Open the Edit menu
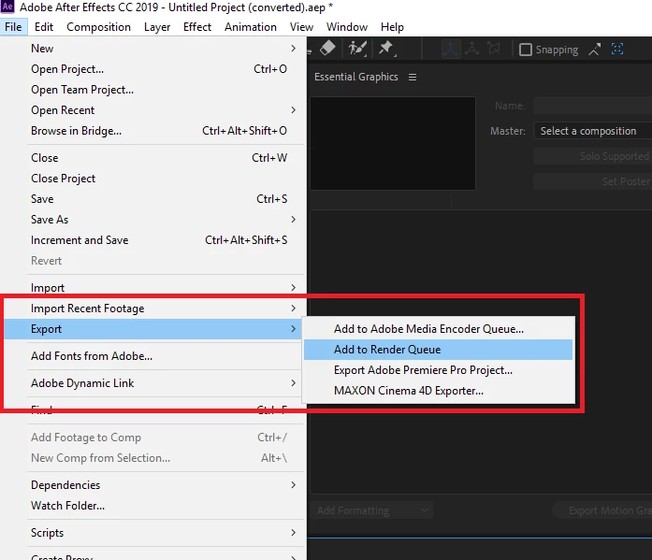Viewport: 652px width, 560px height. 44,27
